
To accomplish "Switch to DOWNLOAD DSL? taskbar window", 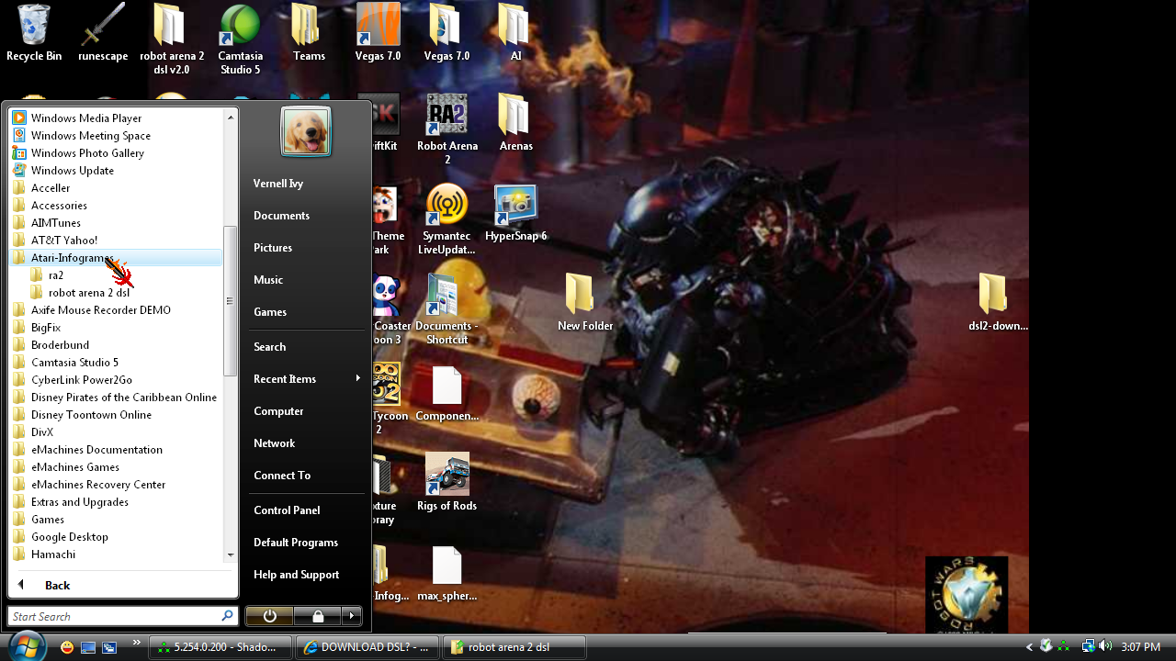I will 367,647.
